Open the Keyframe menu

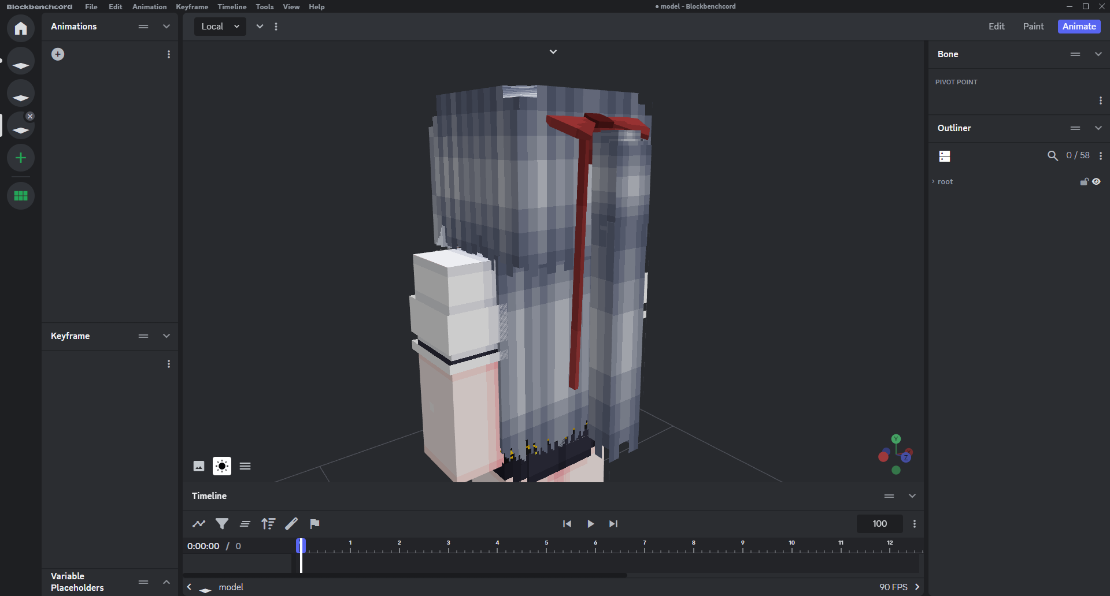(191, 7)
